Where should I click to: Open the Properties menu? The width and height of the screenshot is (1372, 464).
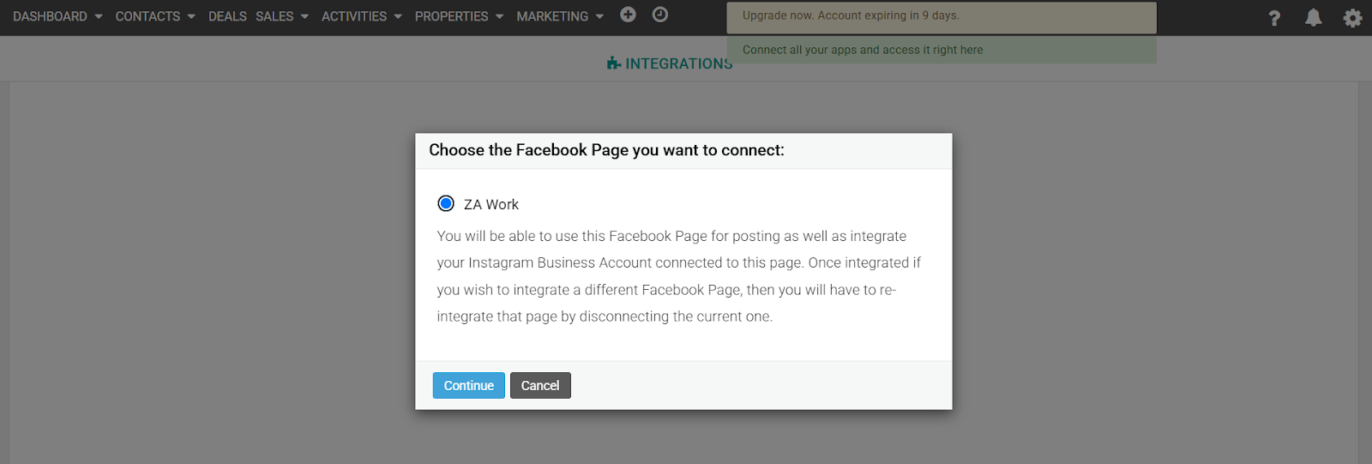tap(451, 16)
